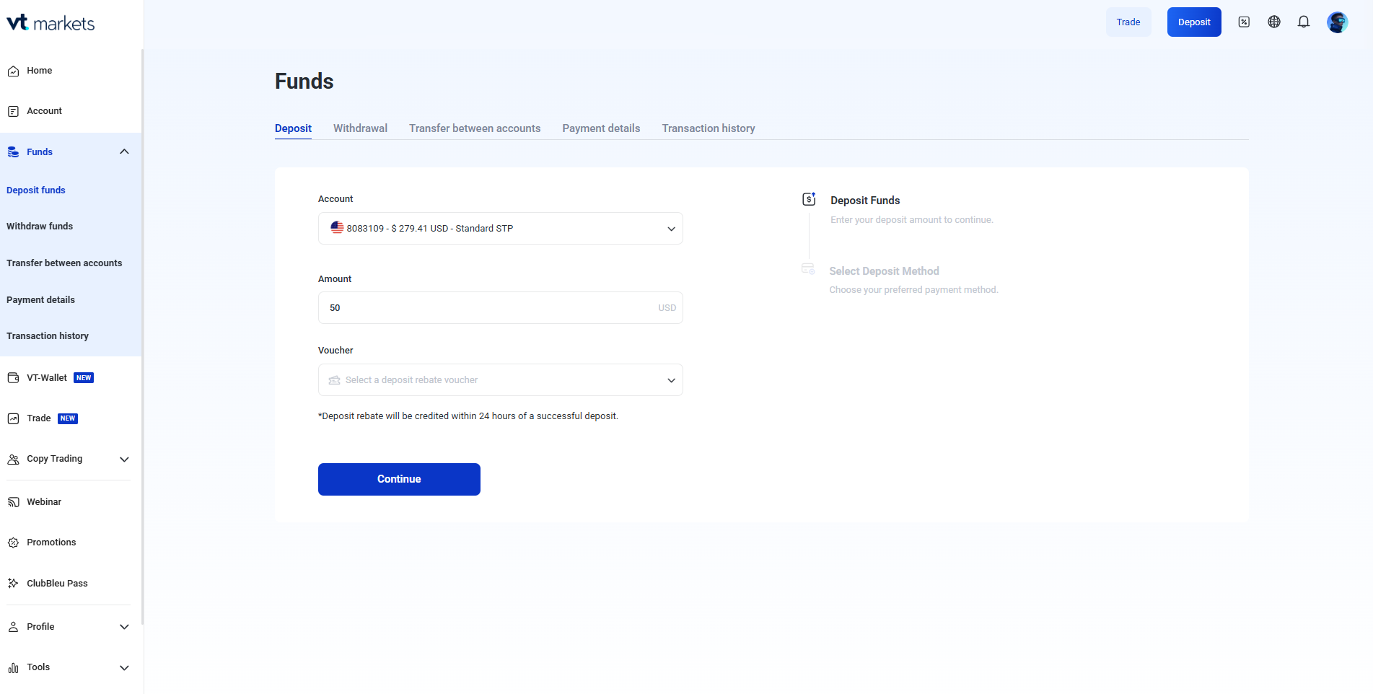
Task: Go to Home in sidebar
Action: [x=40, y=71]
